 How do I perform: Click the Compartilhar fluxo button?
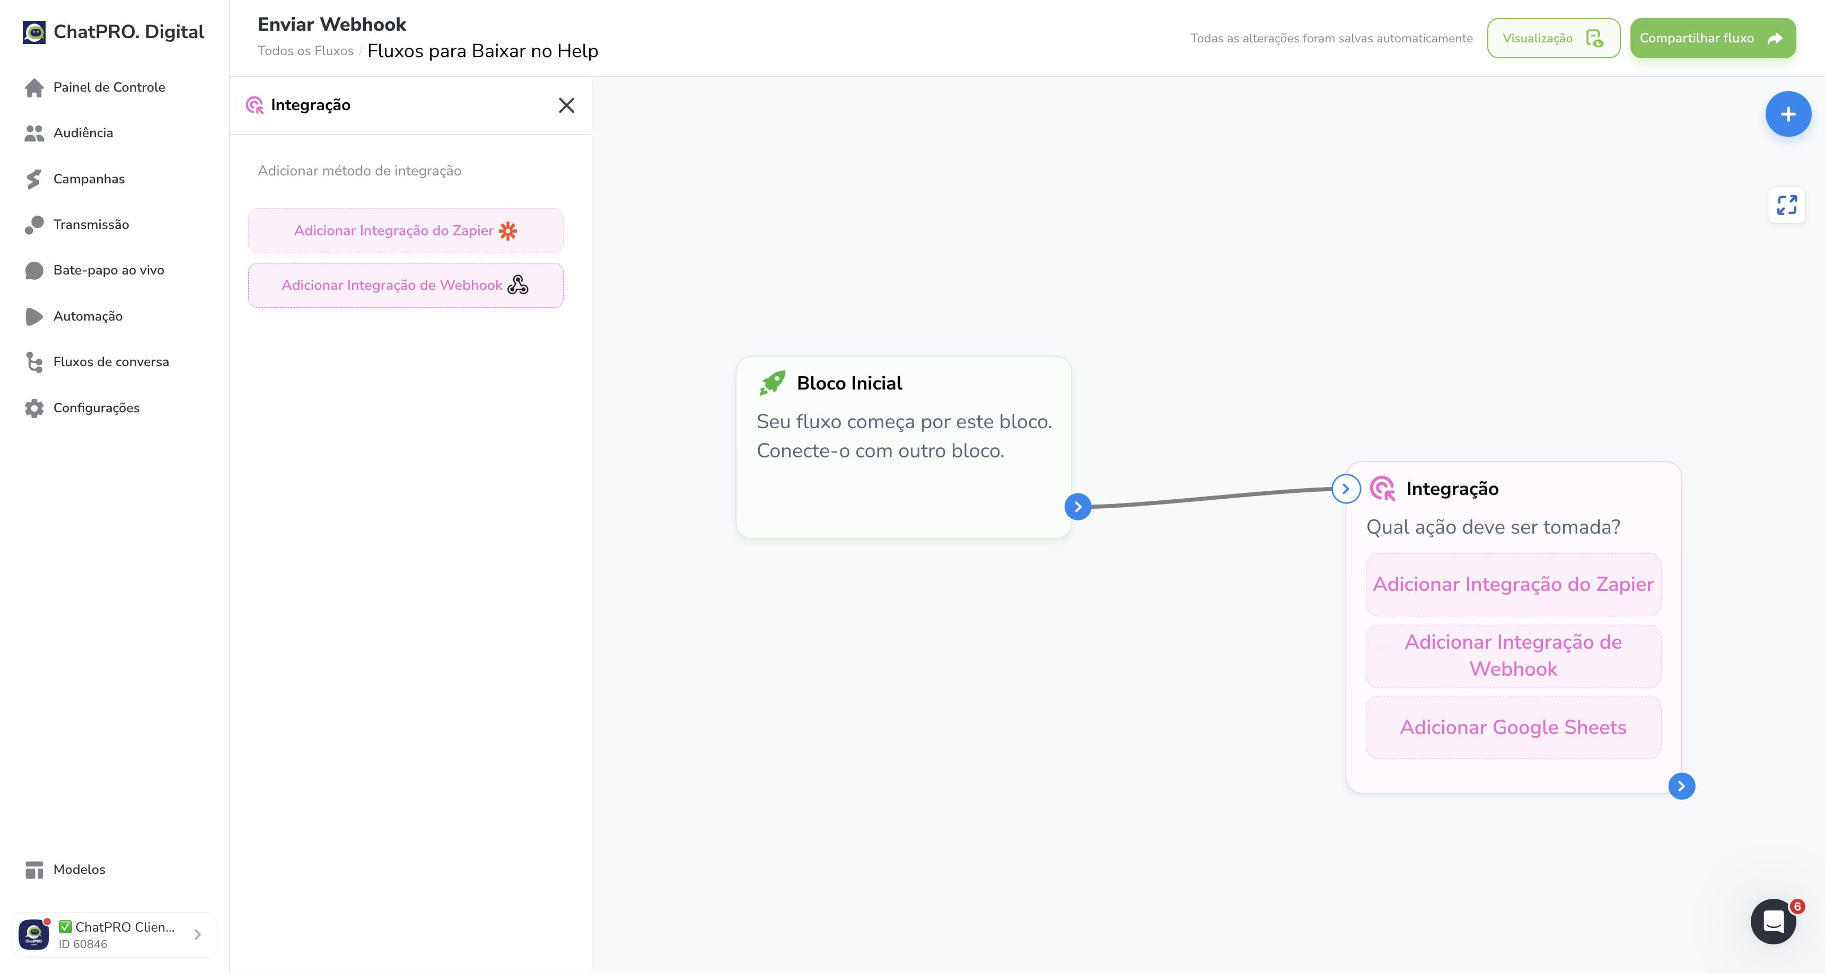(x=1713, y=38)
